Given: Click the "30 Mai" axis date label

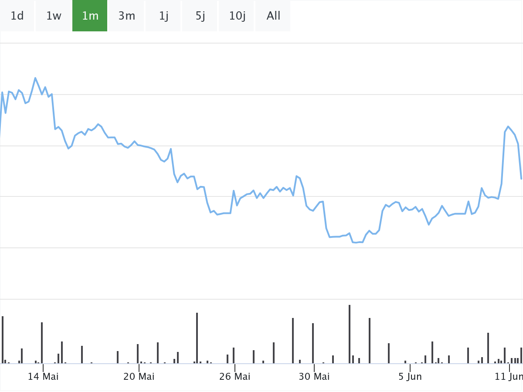Looking at the screenshot, I should 315,376.
